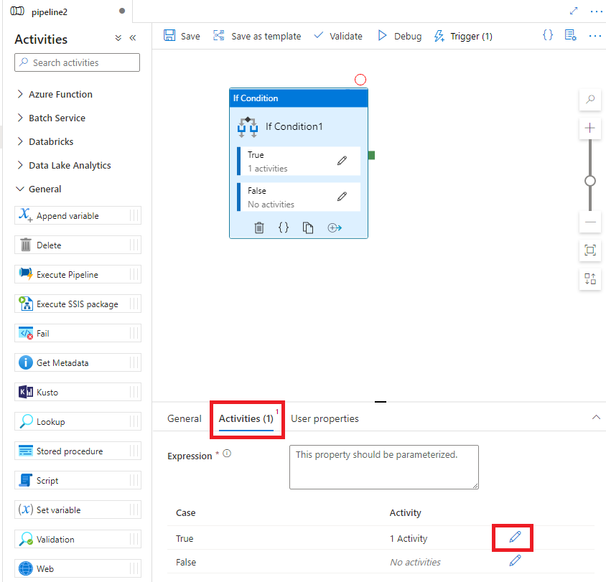
Task: Select the Validation activity
Action: click(x=78, y=539)
